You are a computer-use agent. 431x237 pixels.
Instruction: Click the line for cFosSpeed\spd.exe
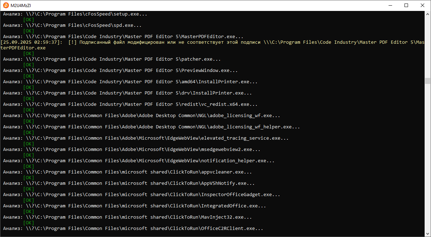pyautogui.click(x=72, y=25)
